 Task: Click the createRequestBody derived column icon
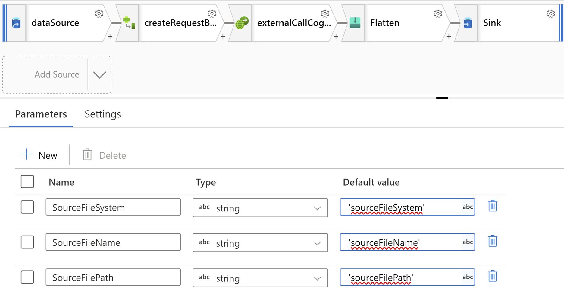pyautogui.click(x=129, y=23)
